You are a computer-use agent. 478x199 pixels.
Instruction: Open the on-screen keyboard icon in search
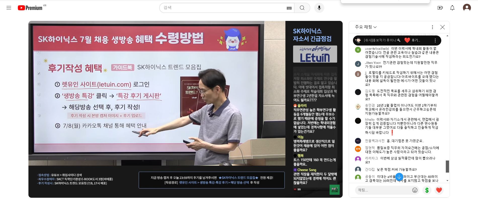coord(289,8)
